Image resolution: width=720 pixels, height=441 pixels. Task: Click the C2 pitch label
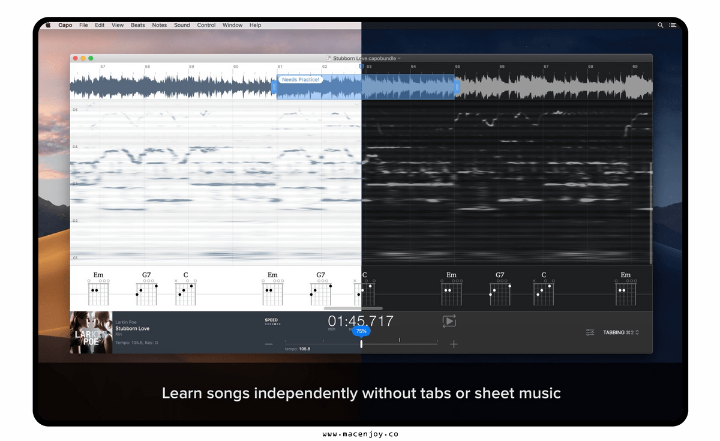point(75,221)
